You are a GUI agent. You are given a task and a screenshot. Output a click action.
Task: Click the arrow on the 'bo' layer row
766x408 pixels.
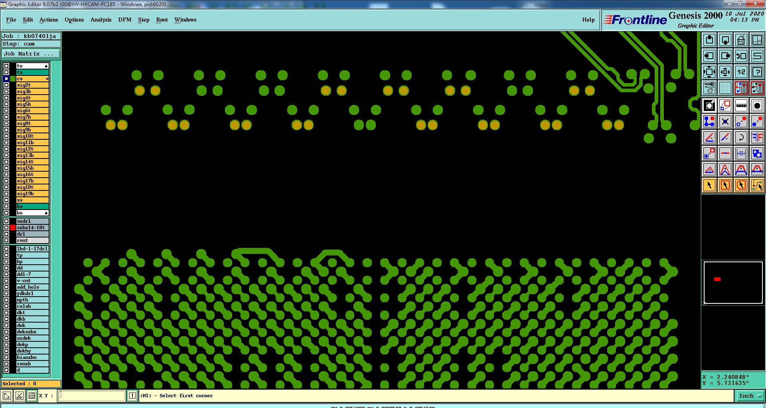click(46, 213)
